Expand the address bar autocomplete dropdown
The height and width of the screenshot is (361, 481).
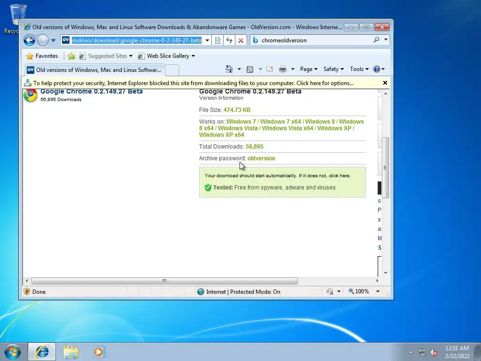207,40
